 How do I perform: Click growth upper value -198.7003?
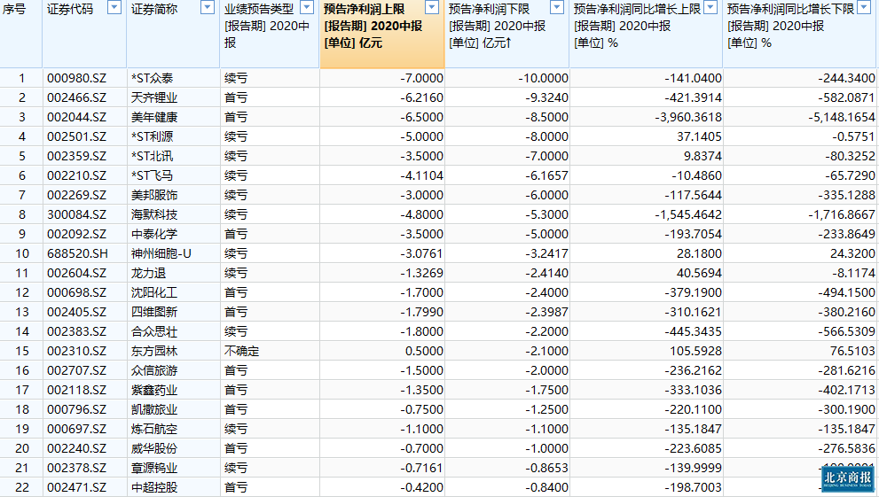pos(694,487)
